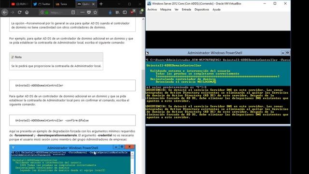Click the webpage vertical scrollbar thumb
This screenshot has height=174, width=309.
(x=143, y=85)
